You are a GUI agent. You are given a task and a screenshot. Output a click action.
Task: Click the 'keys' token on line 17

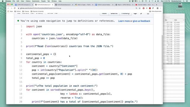pyautogui.click(x=88, y=90)
